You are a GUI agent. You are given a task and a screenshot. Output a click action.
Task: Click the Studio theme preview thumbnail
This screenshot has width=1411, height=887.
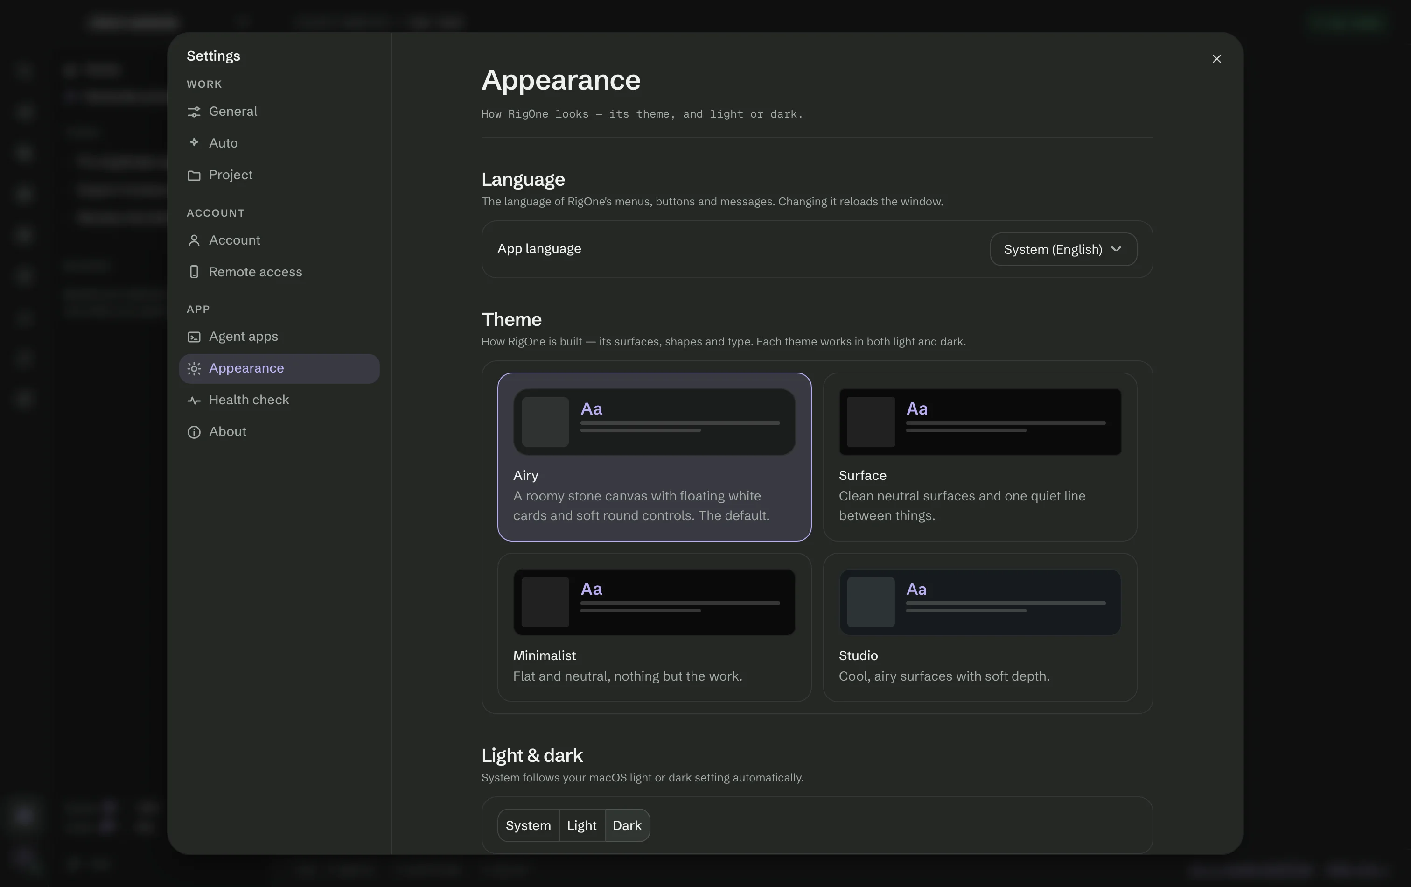pos(980,602)
